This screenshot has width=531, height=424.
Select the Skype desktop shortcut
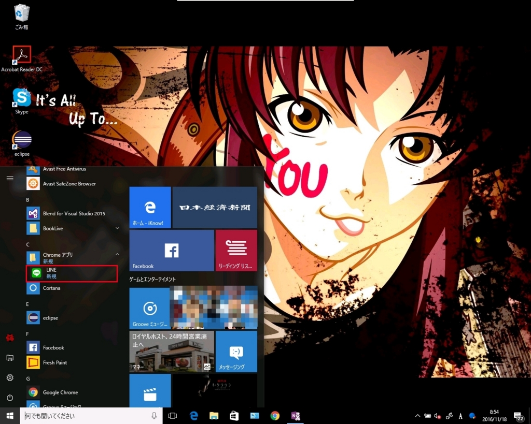(22, 101)
